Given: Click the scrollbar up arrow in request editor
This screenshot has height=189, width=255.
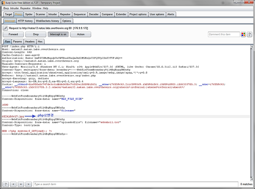Looking at the screenshot, I should [252, 47].
